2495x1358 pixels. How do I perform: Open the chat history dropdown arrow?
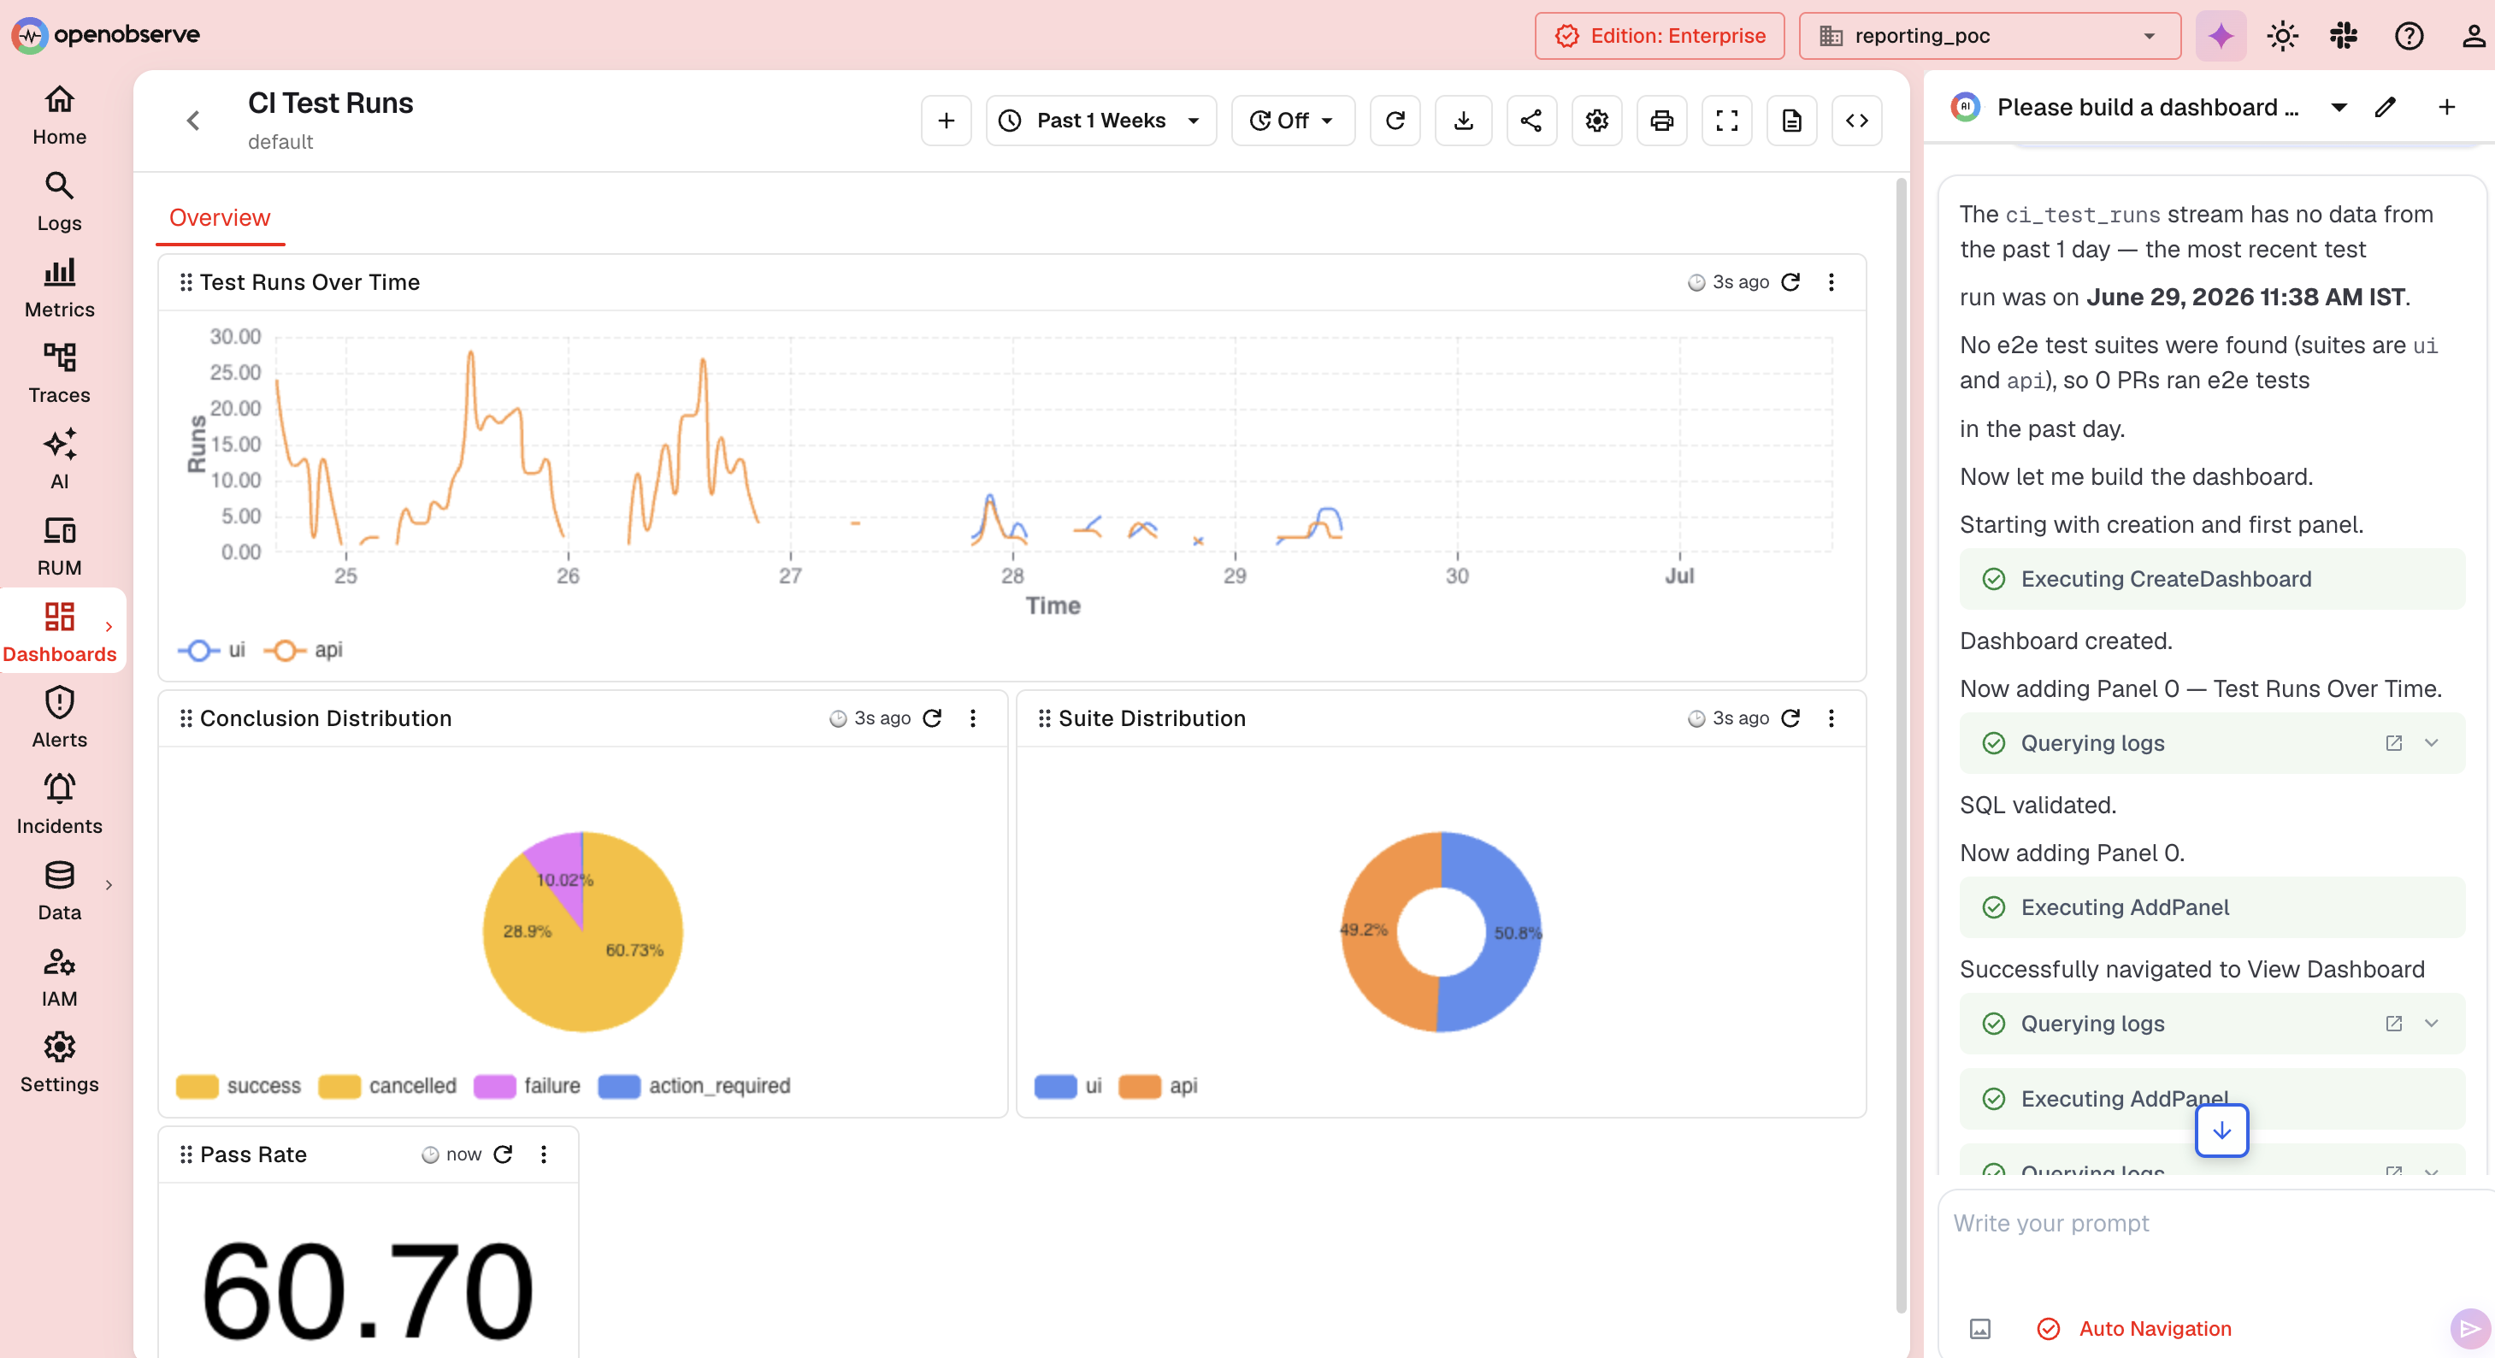coord(2338,107)
